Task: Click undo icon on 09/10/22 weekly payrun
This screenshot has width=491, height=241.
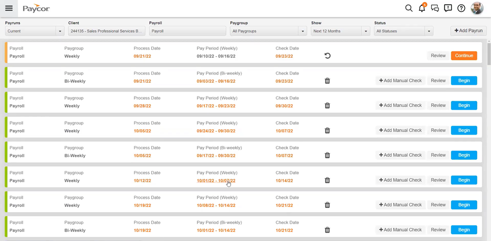Action: pyautogui.click(x=327, y=56)
